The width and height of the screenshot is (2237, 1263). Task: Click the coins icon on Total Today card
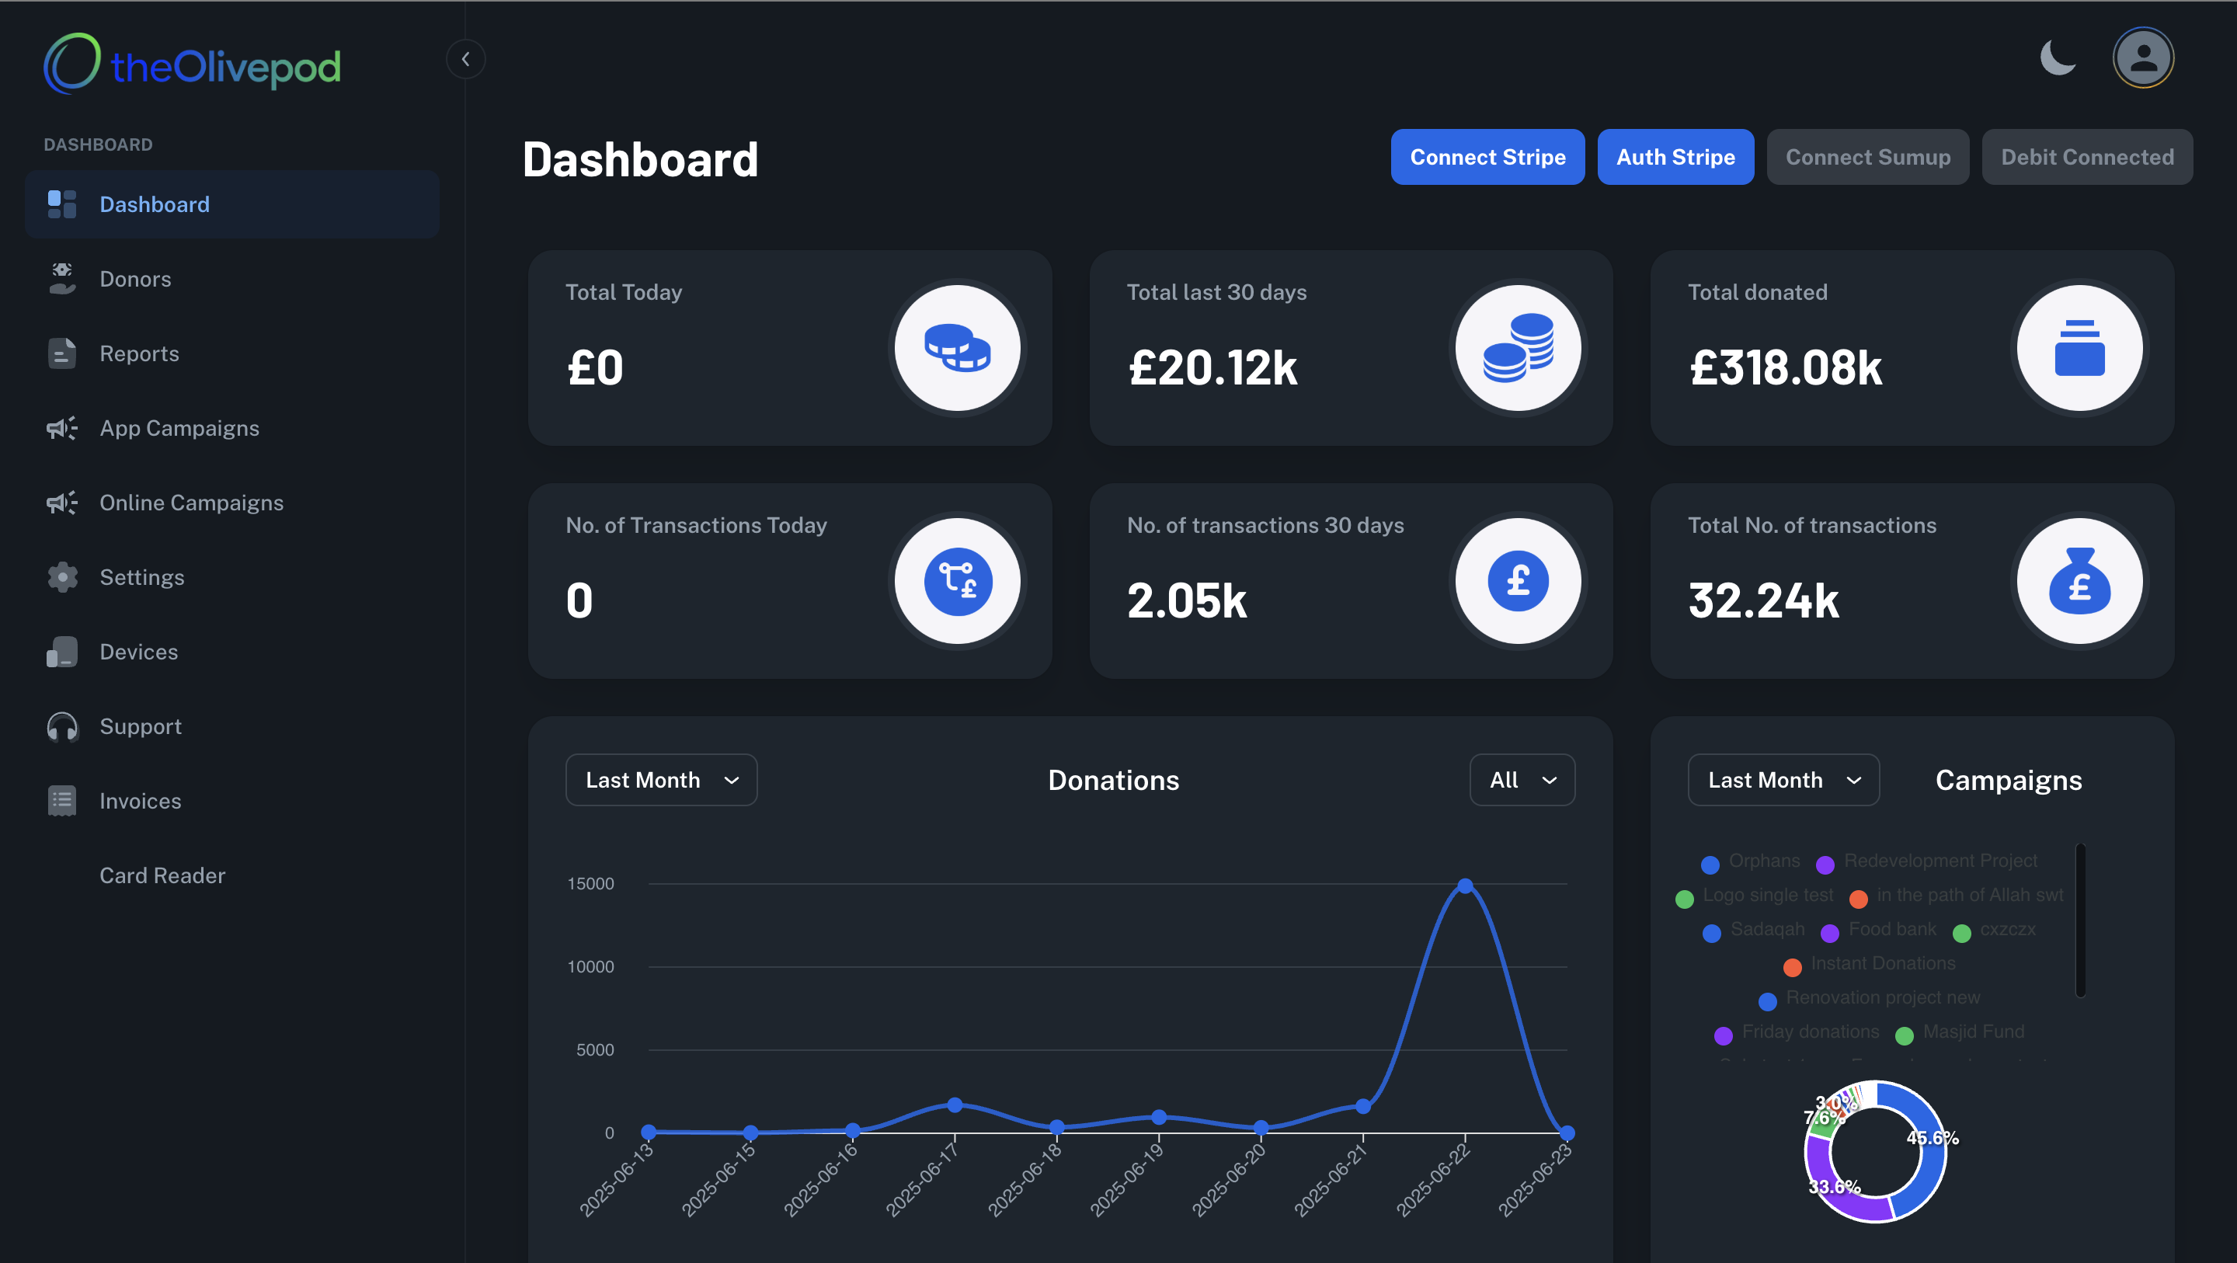pos(957,347)
